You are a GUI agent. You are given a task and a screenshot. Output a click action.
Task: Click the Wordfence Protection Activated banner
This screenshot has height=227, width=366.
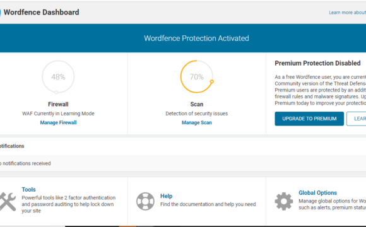pyautogui.click(x=183, y=38)
